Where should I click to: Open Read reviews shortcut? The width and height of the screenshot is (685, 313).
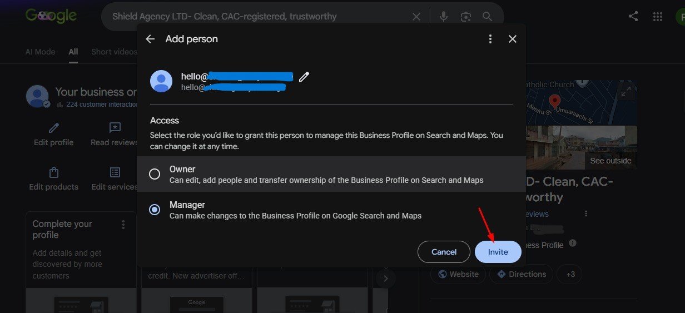pos(114,135)
